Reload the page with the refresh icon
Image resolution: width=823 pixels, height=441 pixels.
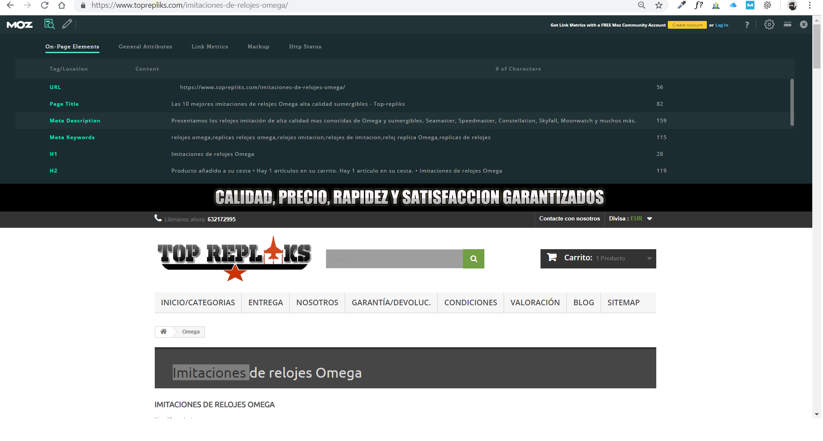point(45,6)
